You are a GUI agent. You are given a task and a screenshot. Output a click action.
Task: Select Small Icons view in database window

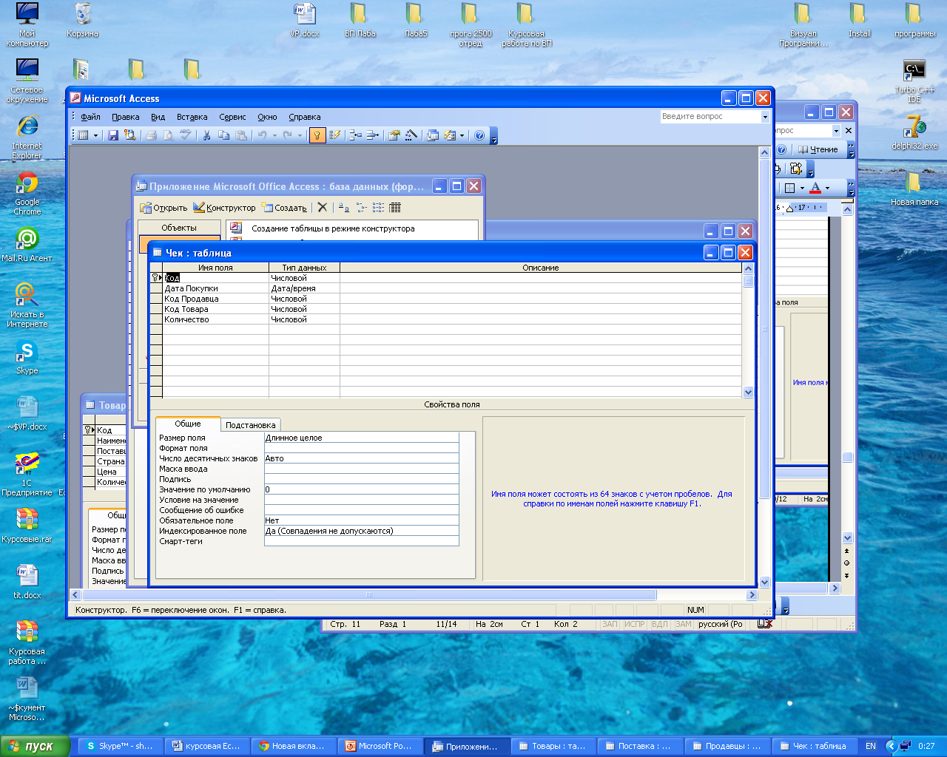coord(361,208)
